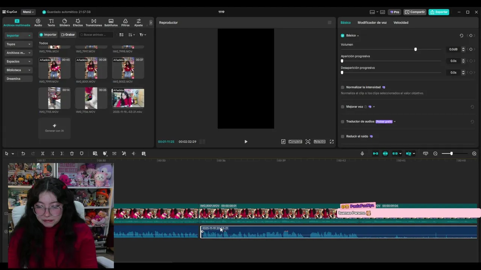This screenshot has width=481, height=270.
Task: Show more tool tabs with right arrow
Action: (151, 22)
